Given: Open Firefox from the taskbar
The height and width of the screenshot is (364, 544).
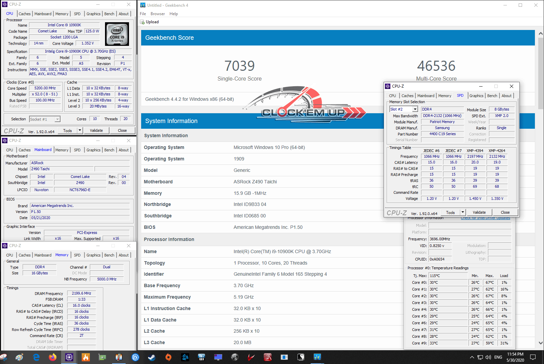Looking at the screenshot, I should coord(53,357).
